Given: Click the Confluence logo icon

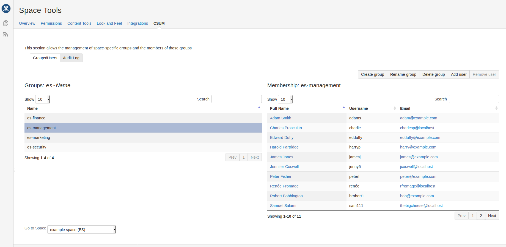Looking at the screenshot, I should 6,9.
